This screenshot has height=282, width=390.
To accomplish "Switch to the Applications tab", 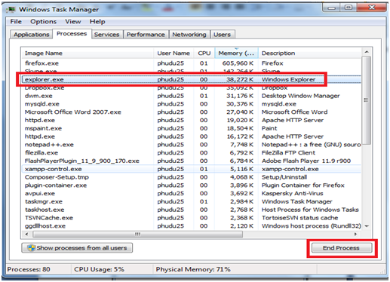I will coord(32,35).
